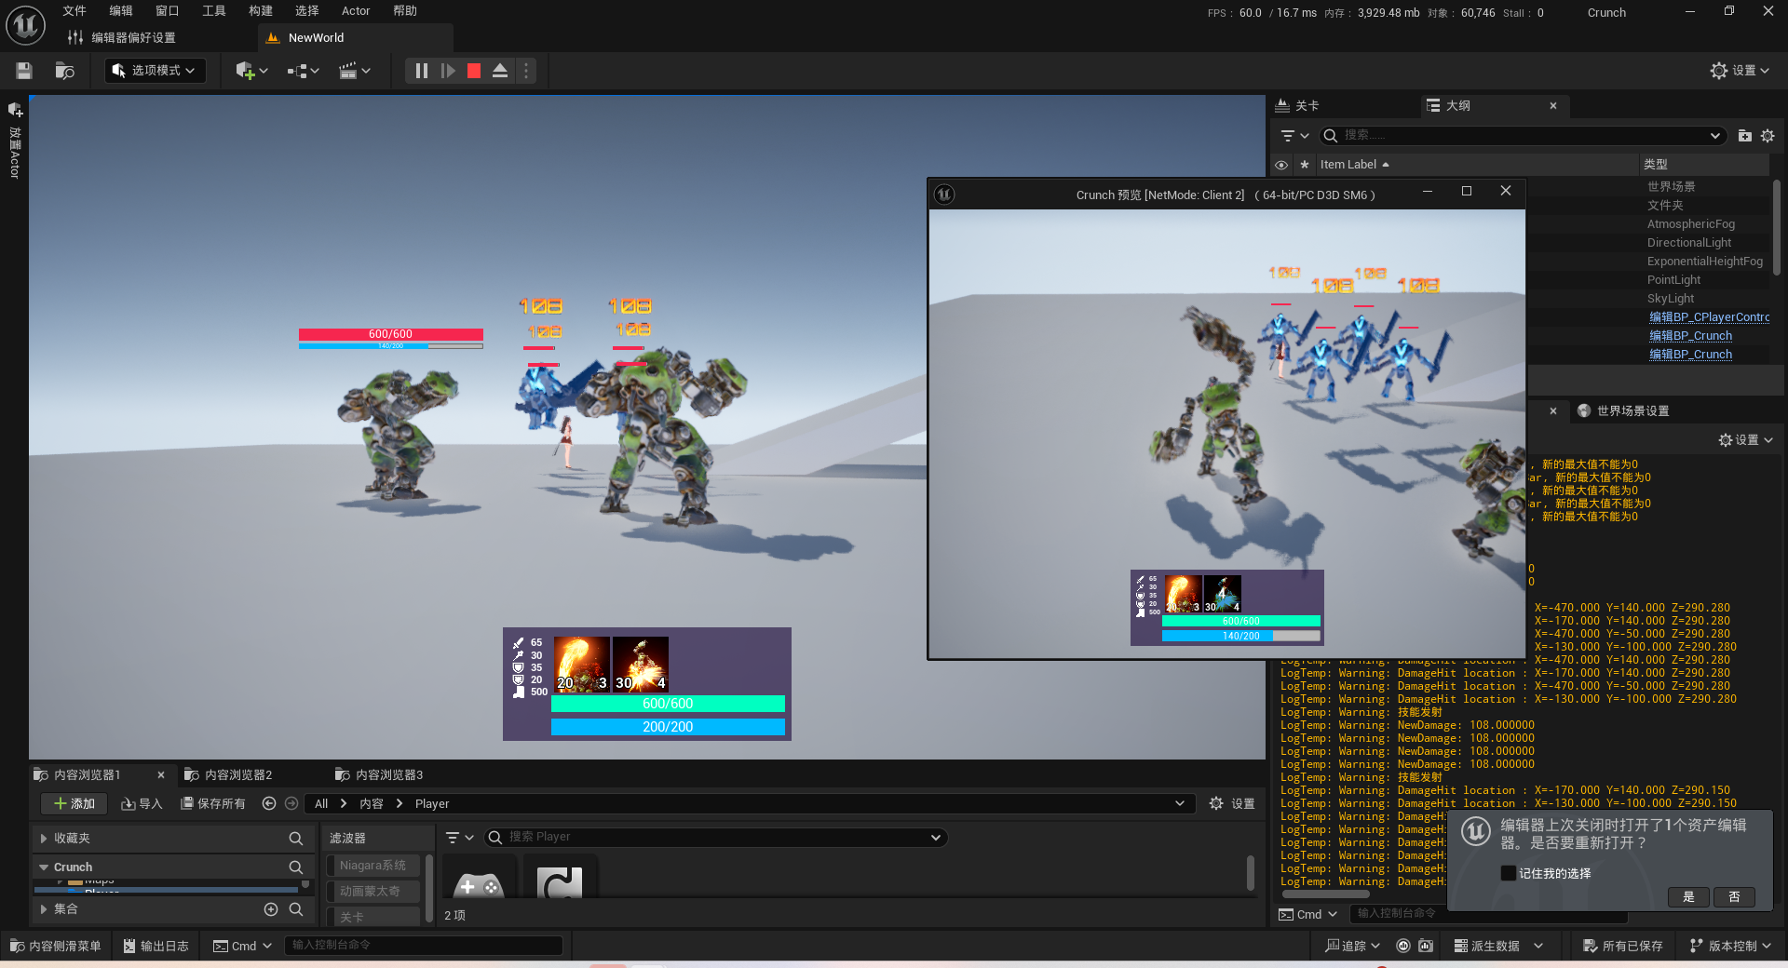The image size is (1788, 968).
Task: Open the 编辑BP_CPlayerContrc blueprint link
Action: pos(1709,317)
